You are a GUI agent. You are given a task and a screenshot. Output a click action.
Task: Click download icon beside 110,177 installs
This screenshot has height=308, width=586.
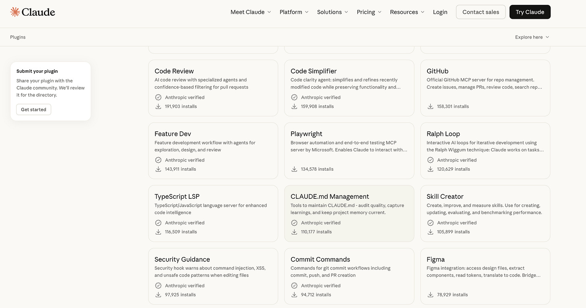[294, 232]
